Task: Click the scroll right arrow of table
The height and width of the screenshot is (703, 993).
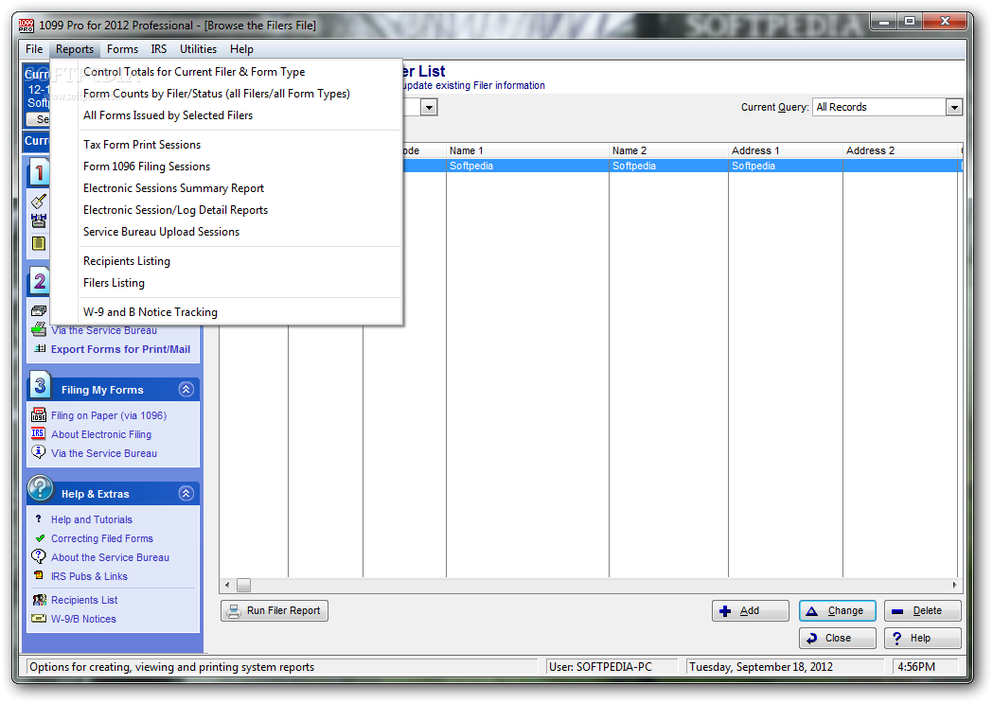Action: pyautogui.click(x=954, y=585)
